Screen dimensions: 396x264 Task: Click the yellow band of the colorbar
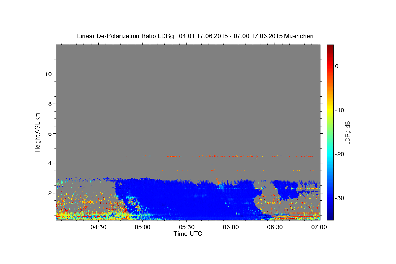(x=330, y=110)
